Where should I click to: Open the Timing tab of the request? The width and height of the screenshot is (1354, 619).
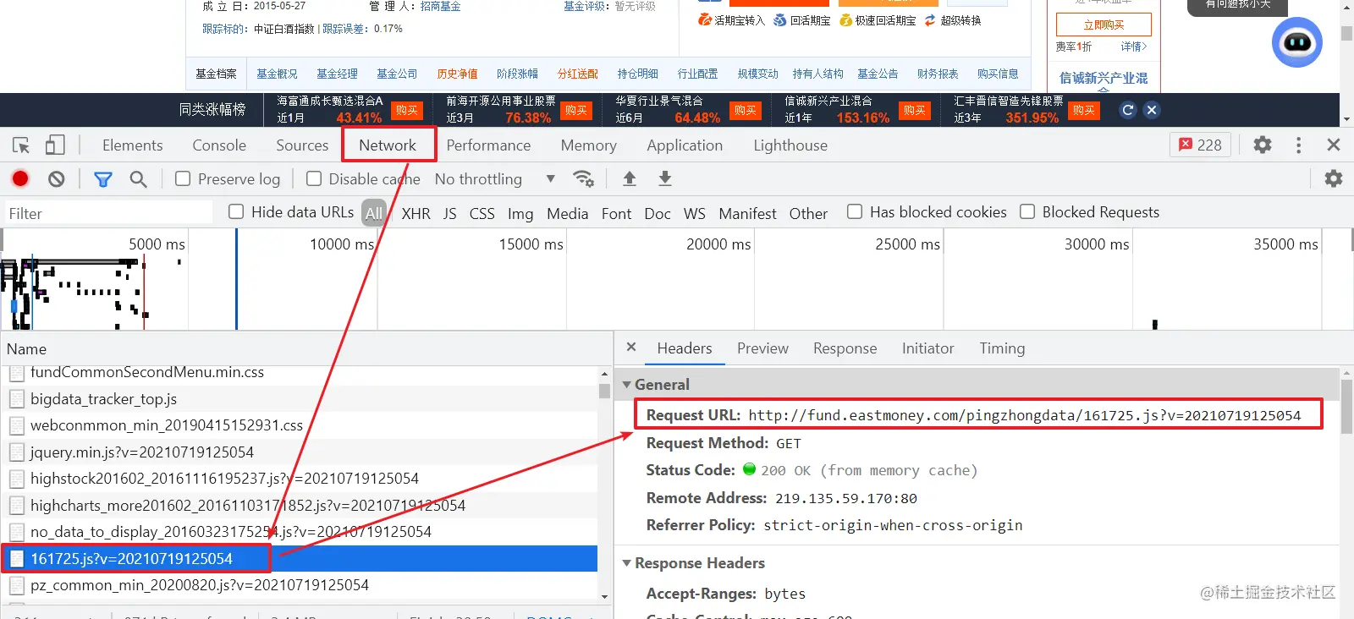(1002, 348)
